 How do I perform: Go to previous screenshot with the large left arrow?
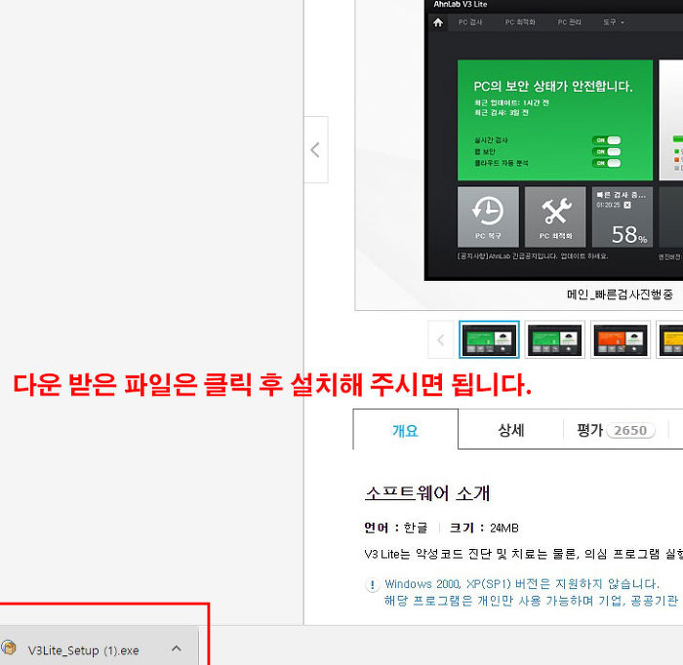coord(316,150)
